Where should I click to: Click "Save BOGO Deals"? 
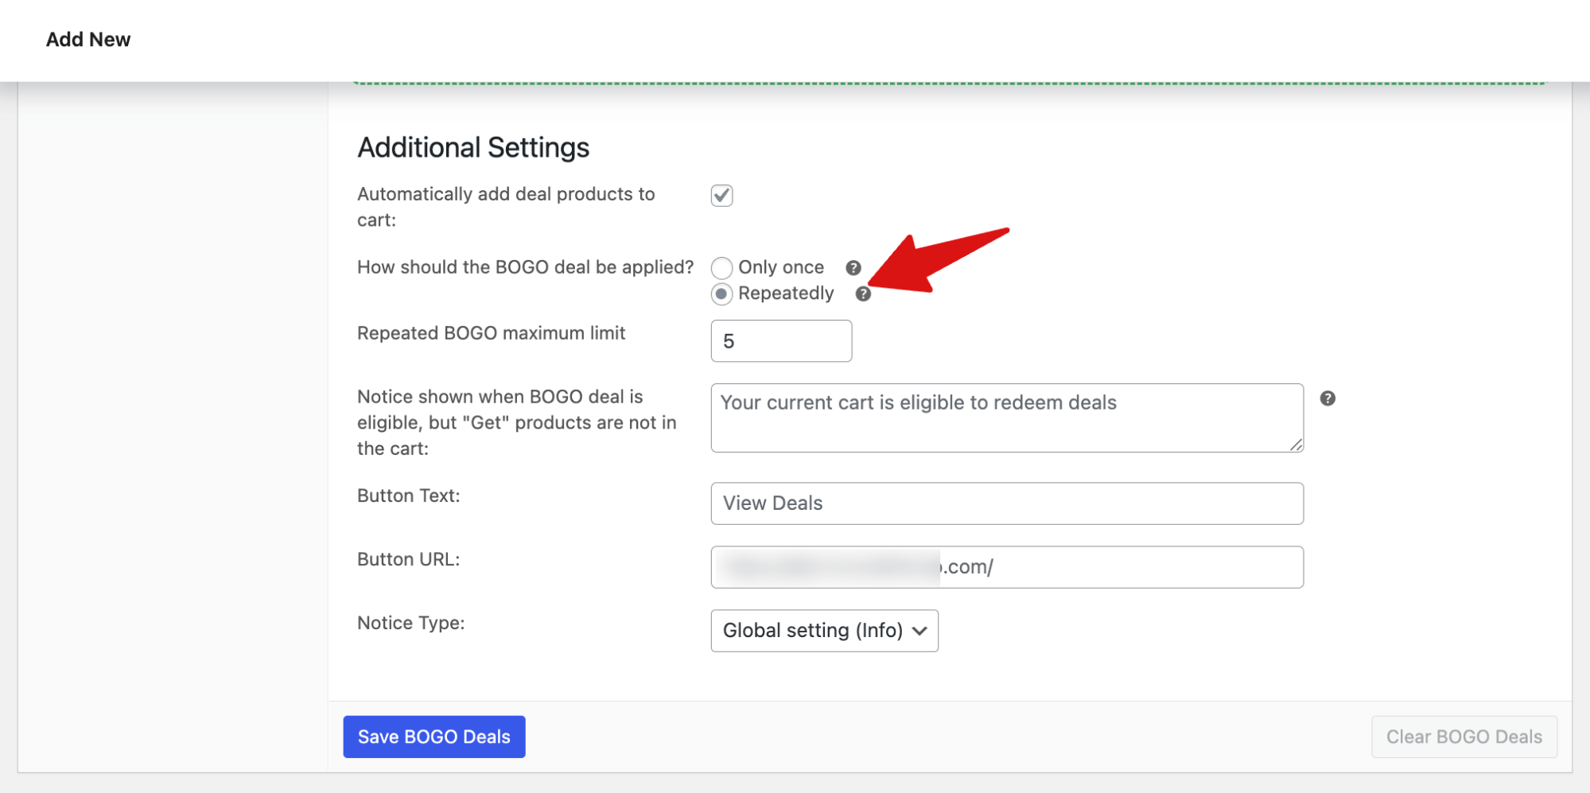[433, 737]
